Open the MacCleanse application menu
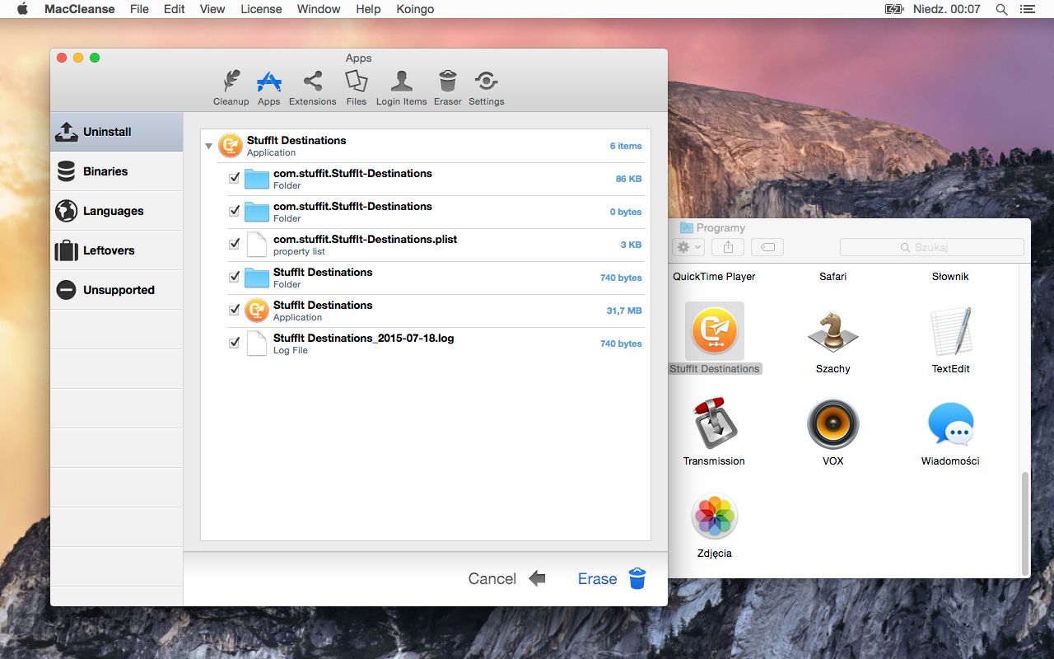 pos(79,9)
